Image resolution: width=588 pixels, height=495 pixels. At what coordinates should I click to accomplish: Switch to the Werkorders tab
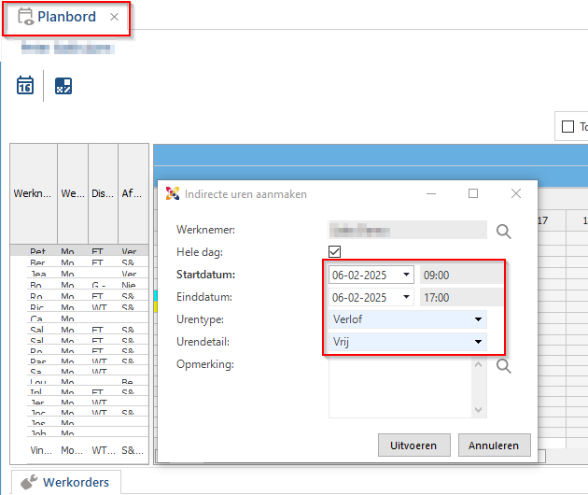66,482
